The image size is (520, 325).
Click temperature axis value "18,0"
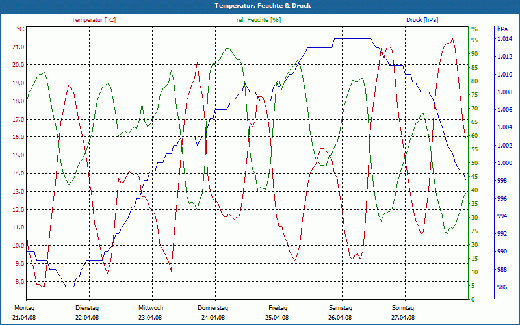[19, 101]
